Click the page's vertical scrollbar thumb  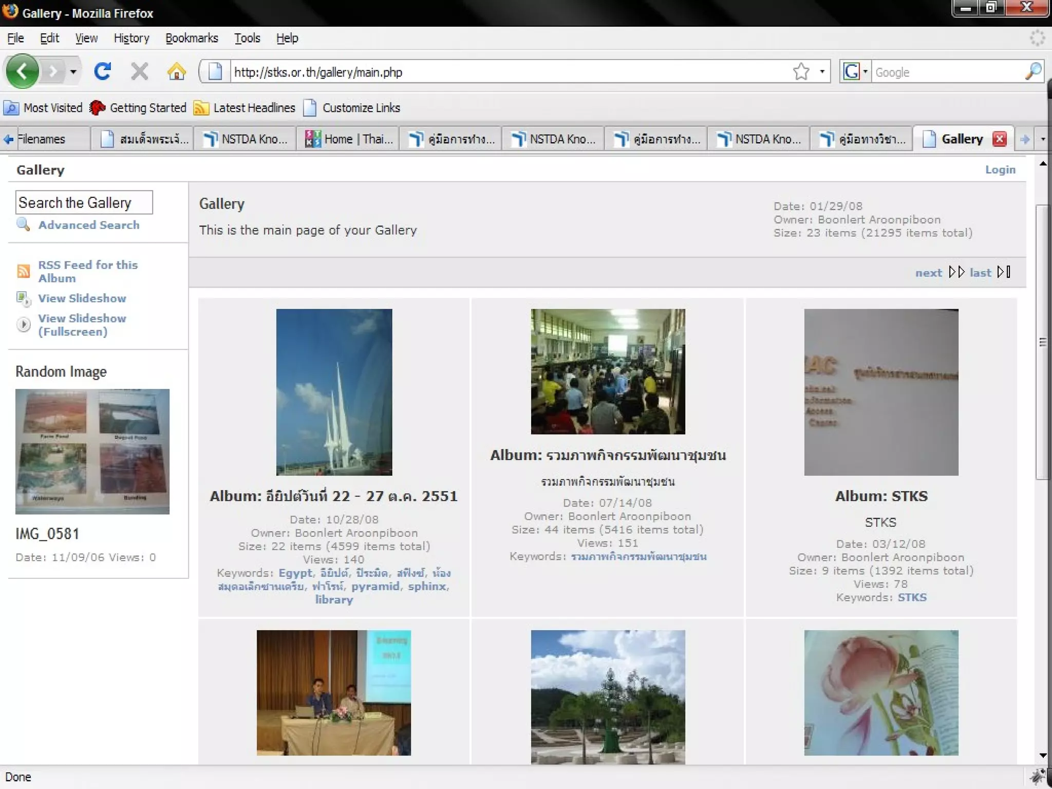(x=1043, y=342)
